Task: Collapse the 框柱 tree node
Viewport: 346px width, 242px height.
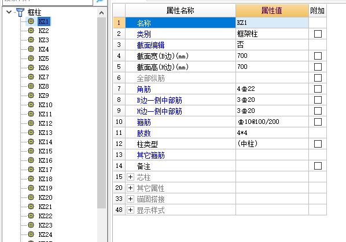Action: [9, 12]
